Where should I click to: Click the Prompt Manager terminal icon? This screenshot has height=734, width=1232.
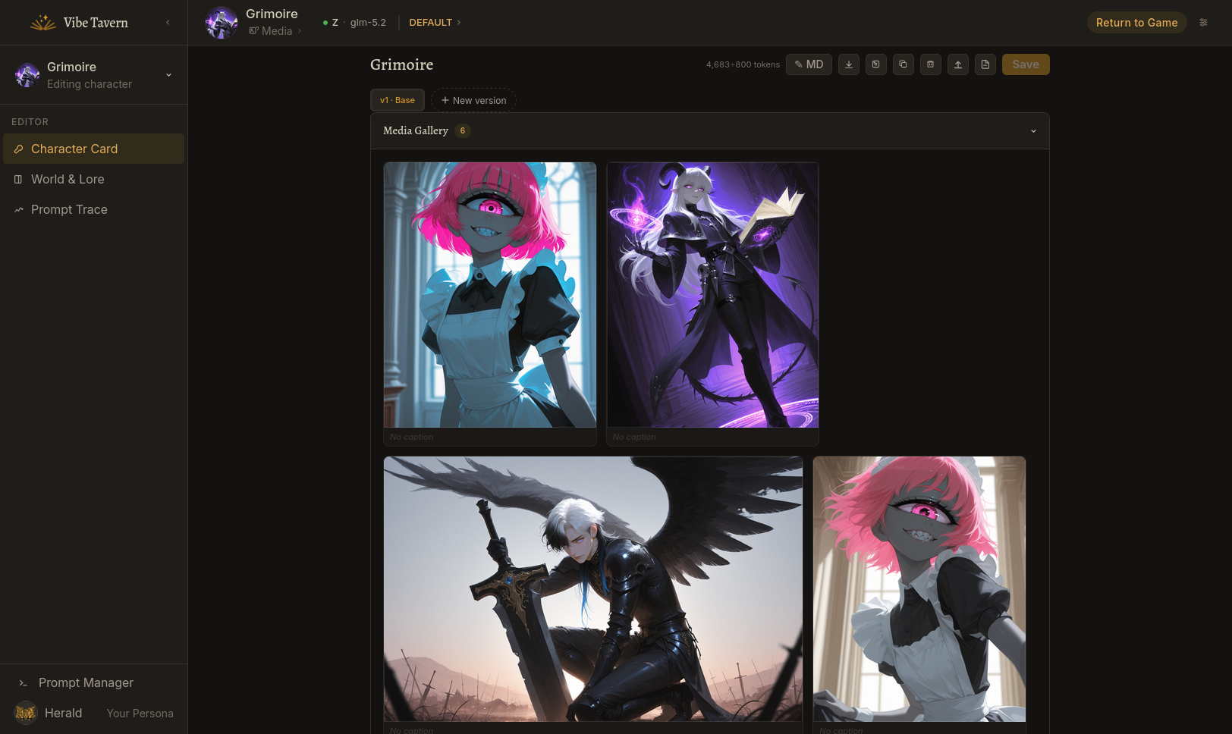click(x=23, y=683)
